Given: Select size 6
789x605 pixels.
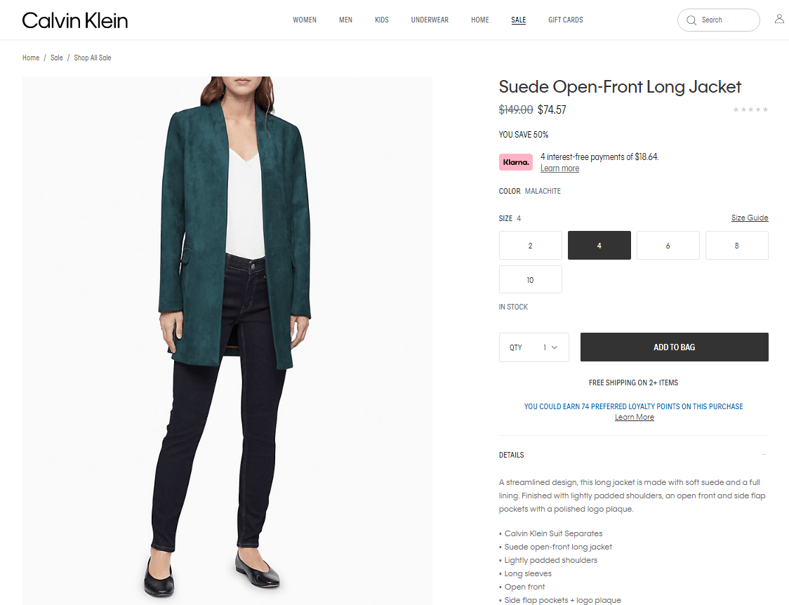Looking at the screenshot, I should coord(668,246).
